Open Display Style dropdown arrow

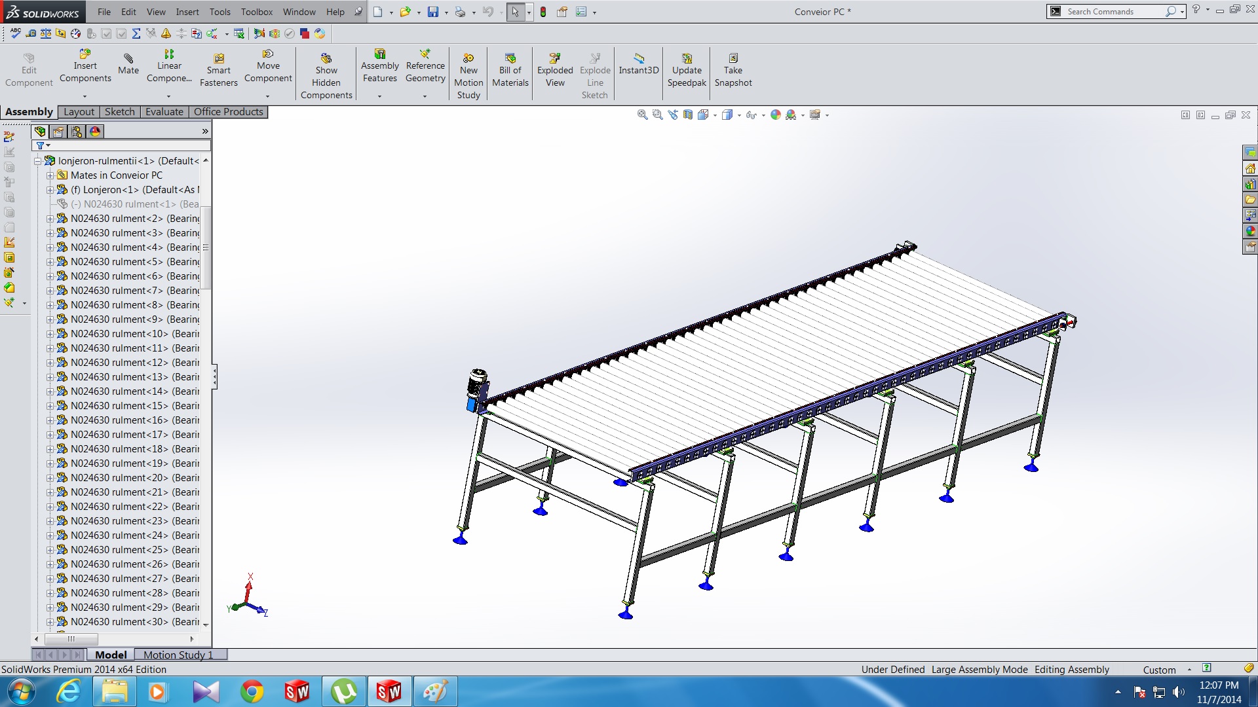(x=739, y=115)
